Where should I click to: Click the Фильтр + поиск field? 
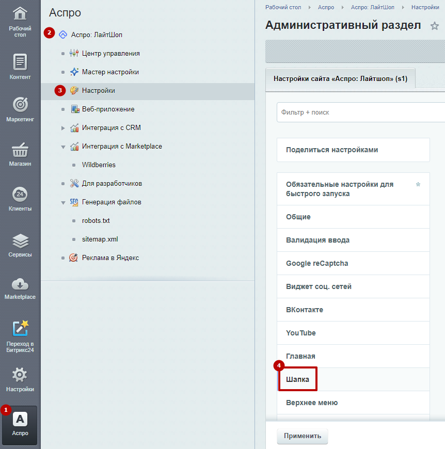[361, 113]
